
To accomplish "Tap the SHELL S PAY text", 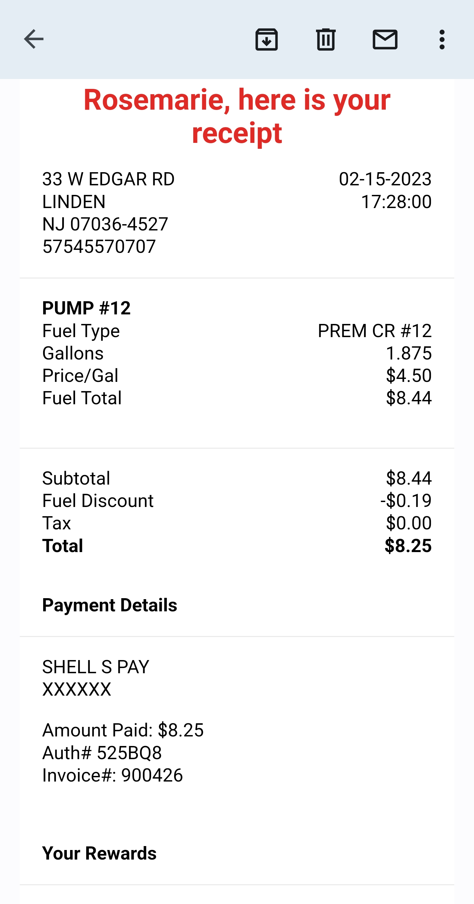I will (x=96, y=667).
